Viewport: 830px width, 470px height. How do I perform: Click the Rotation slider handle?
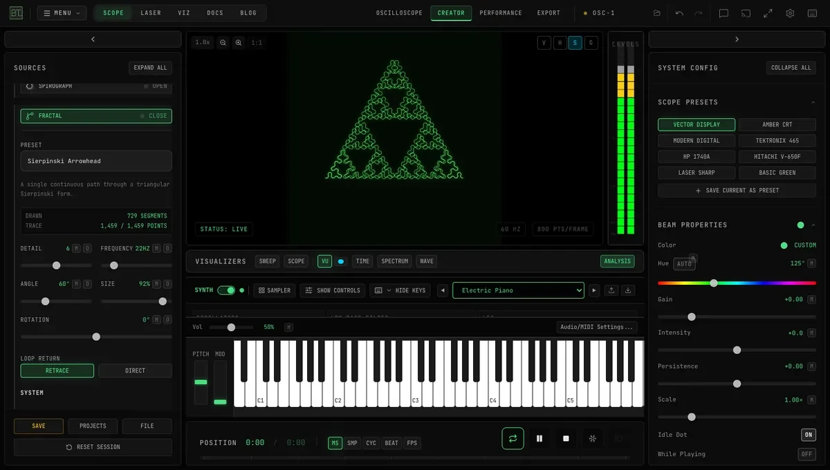[96, 337]
